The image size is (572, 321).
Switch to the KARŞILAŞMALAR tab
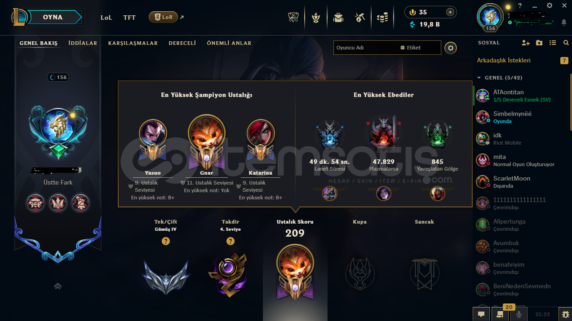[133, 43]
